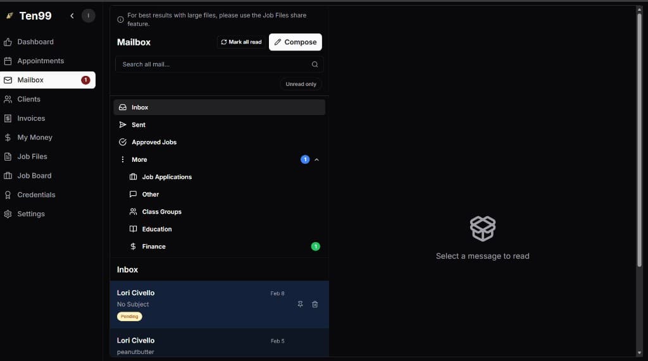648x361 pixels.
Task: Open Job Applications folder
Action: (166, 177)
